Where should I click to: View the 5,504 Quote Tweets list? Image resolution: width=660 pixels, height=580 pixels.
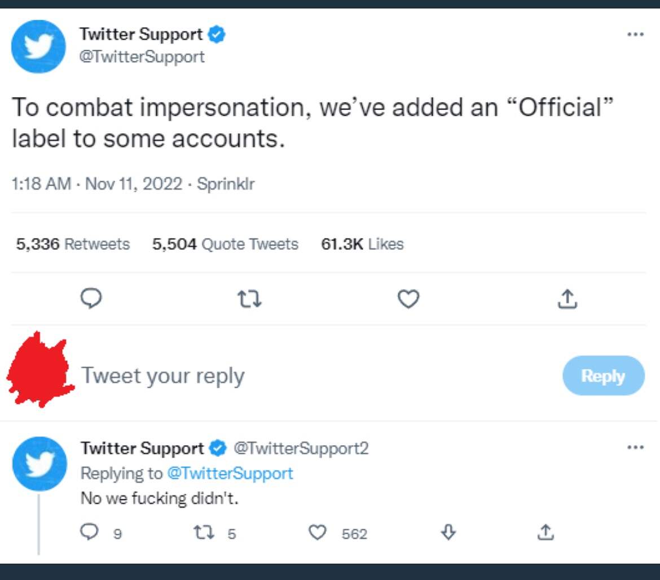click(x=225, y=244)
